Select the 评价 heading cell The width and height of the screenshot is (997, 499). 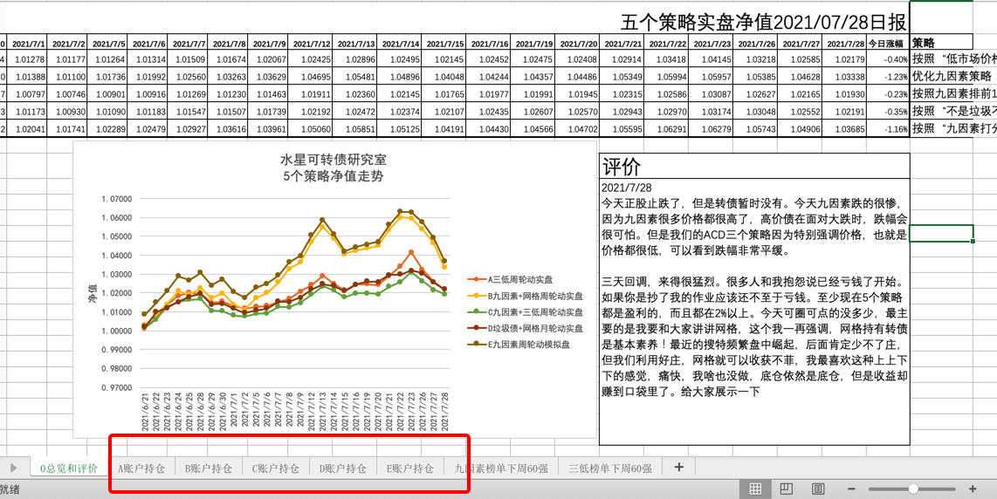(754, 167)
